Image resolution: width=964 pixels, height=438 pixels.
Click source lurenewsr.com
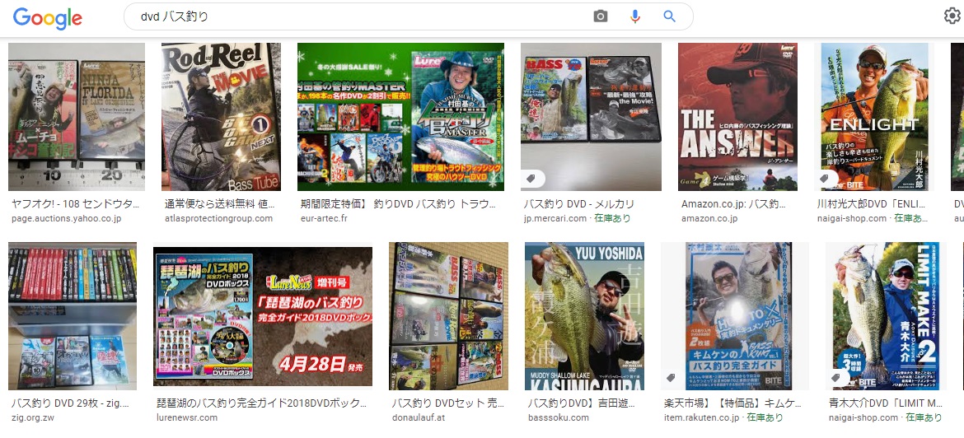pyautogui.click(x=187, y=417)
